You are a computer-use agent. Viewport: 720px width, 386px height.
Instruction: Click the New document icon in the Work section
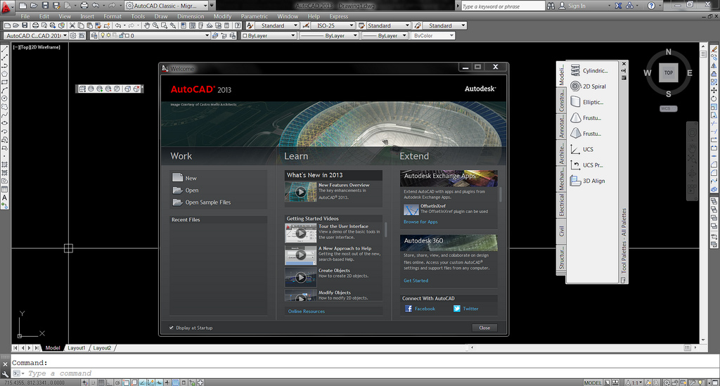[x=178, y=177]
